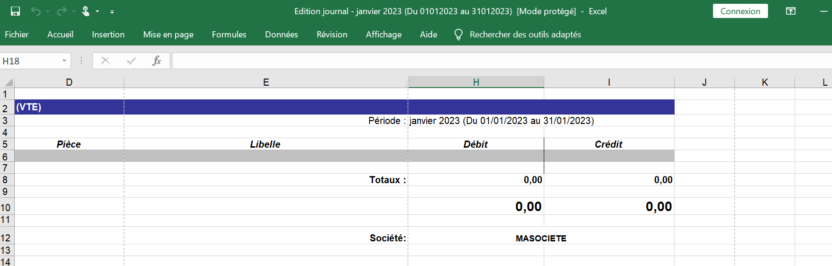Expand the Touch/Mouse mode dropdown arrow
Viewport: 832px width, 266px height.
[98, 11]
